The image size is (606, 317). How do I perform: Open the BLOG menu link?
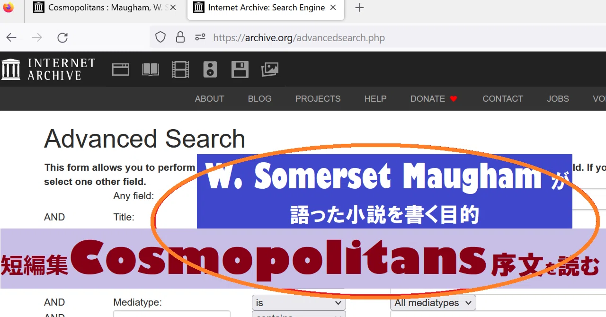(260, 99)
